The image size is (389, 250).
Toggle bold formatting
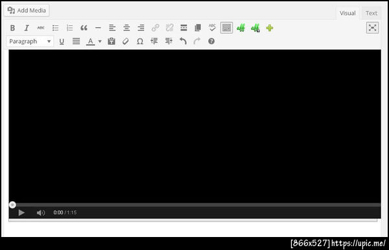(12, 28)
